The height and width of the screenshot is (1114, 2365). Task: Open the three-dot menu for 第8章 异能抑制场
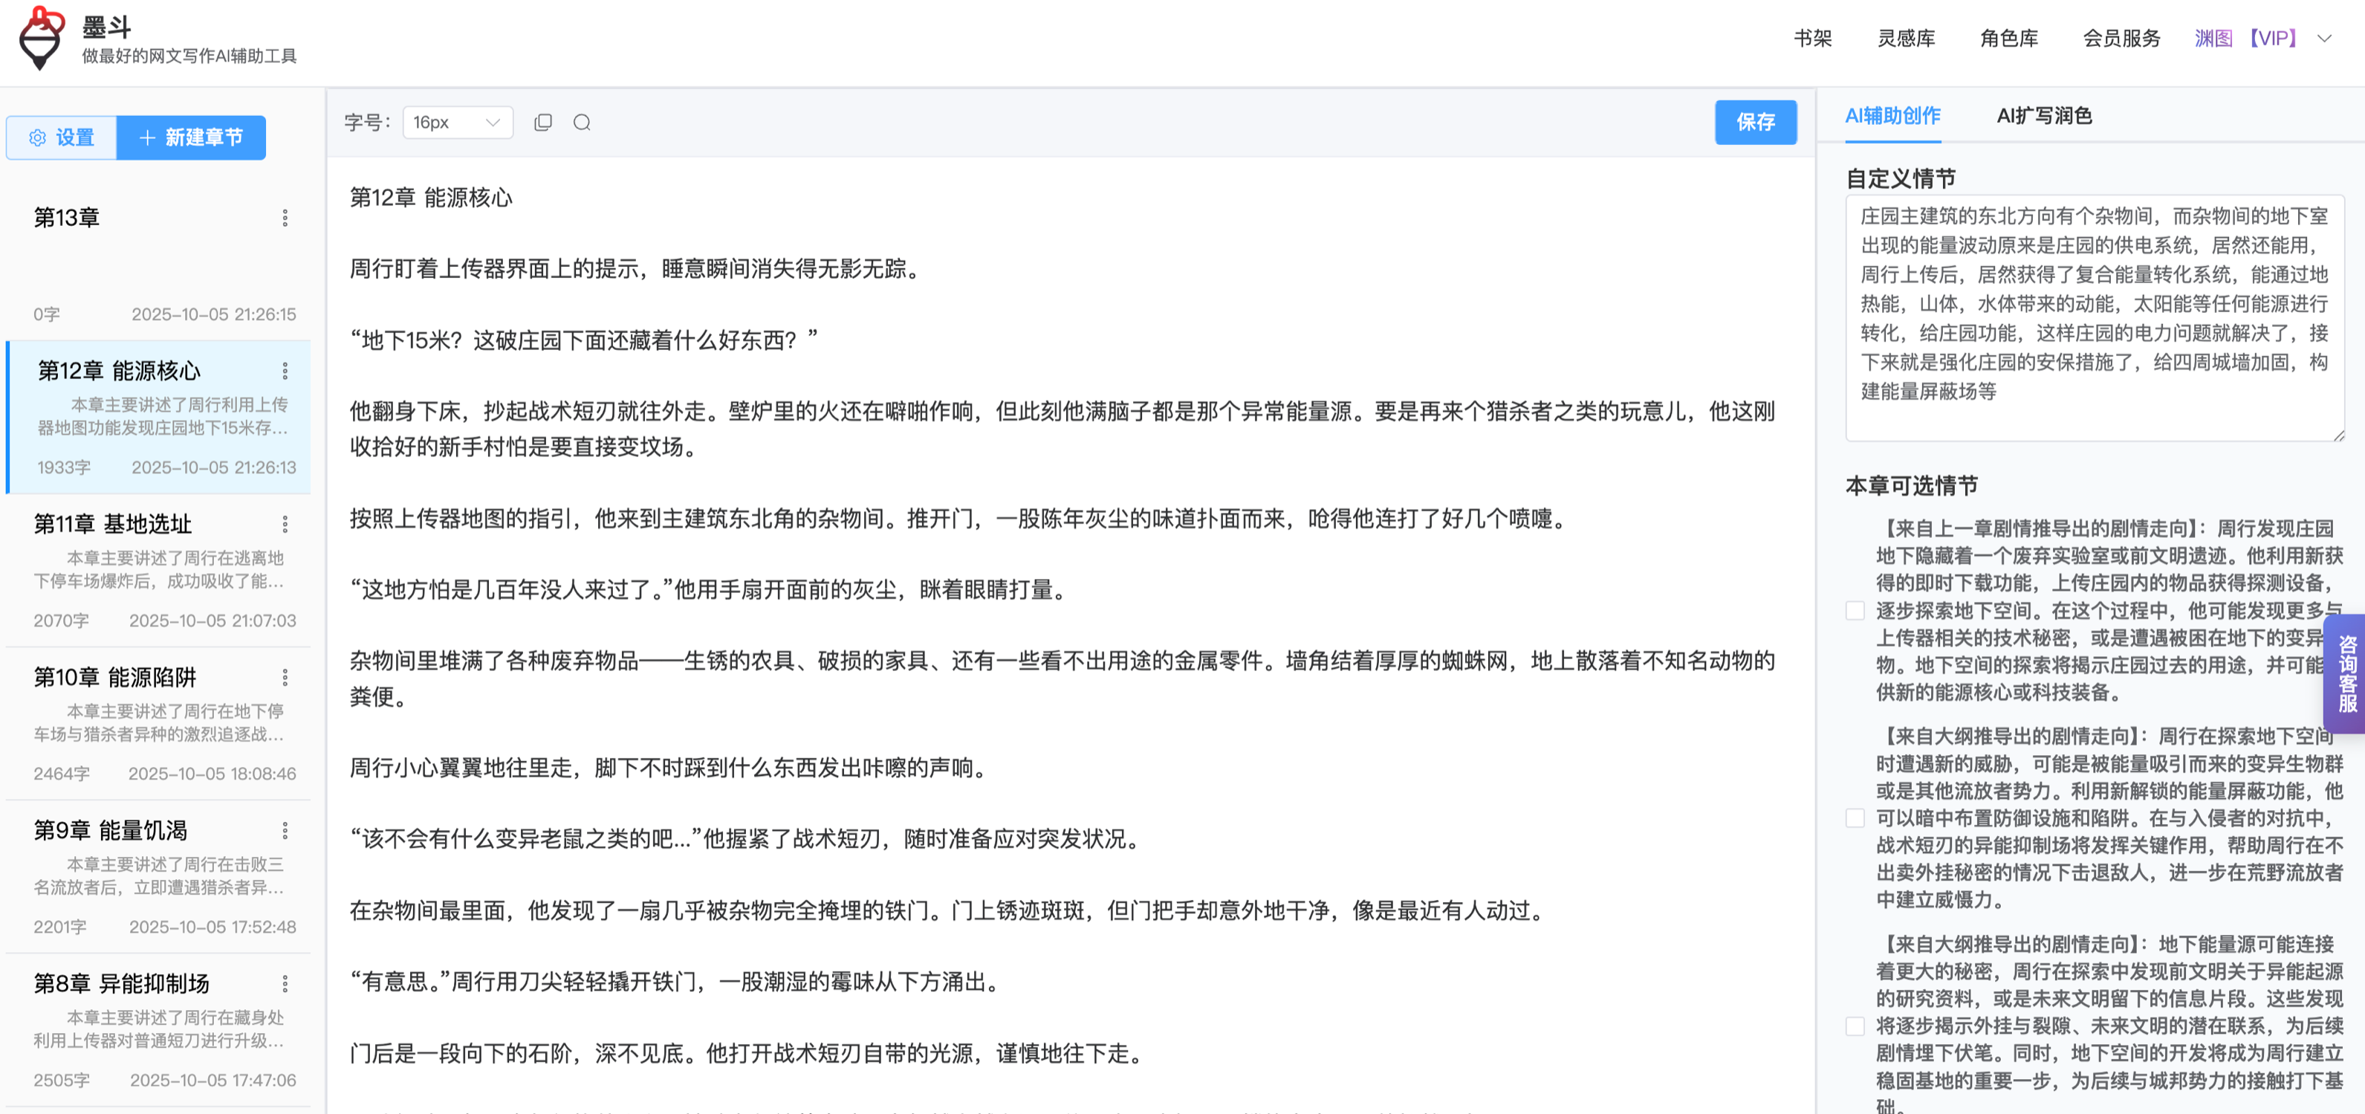tap(285, 985)
